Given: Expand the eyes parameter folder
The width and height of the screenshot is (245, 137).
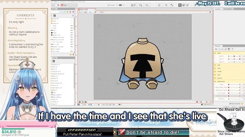Looking at the screenshot, I should coord(215,65).
